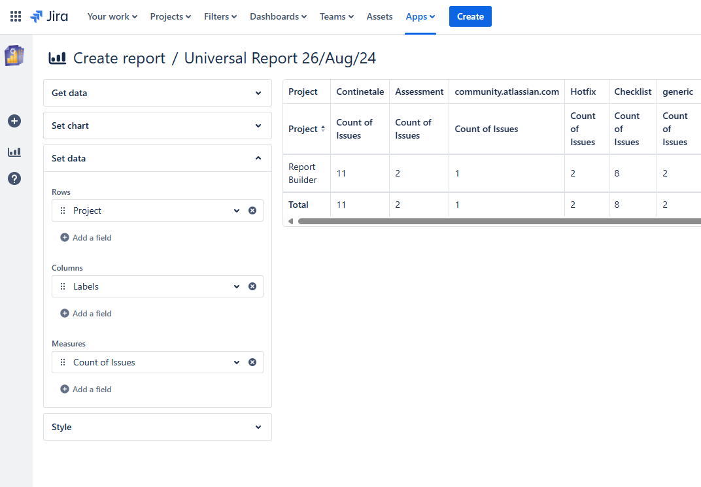701x487 pixels.
Task: Click the Create button
Action: coord(470,16)
